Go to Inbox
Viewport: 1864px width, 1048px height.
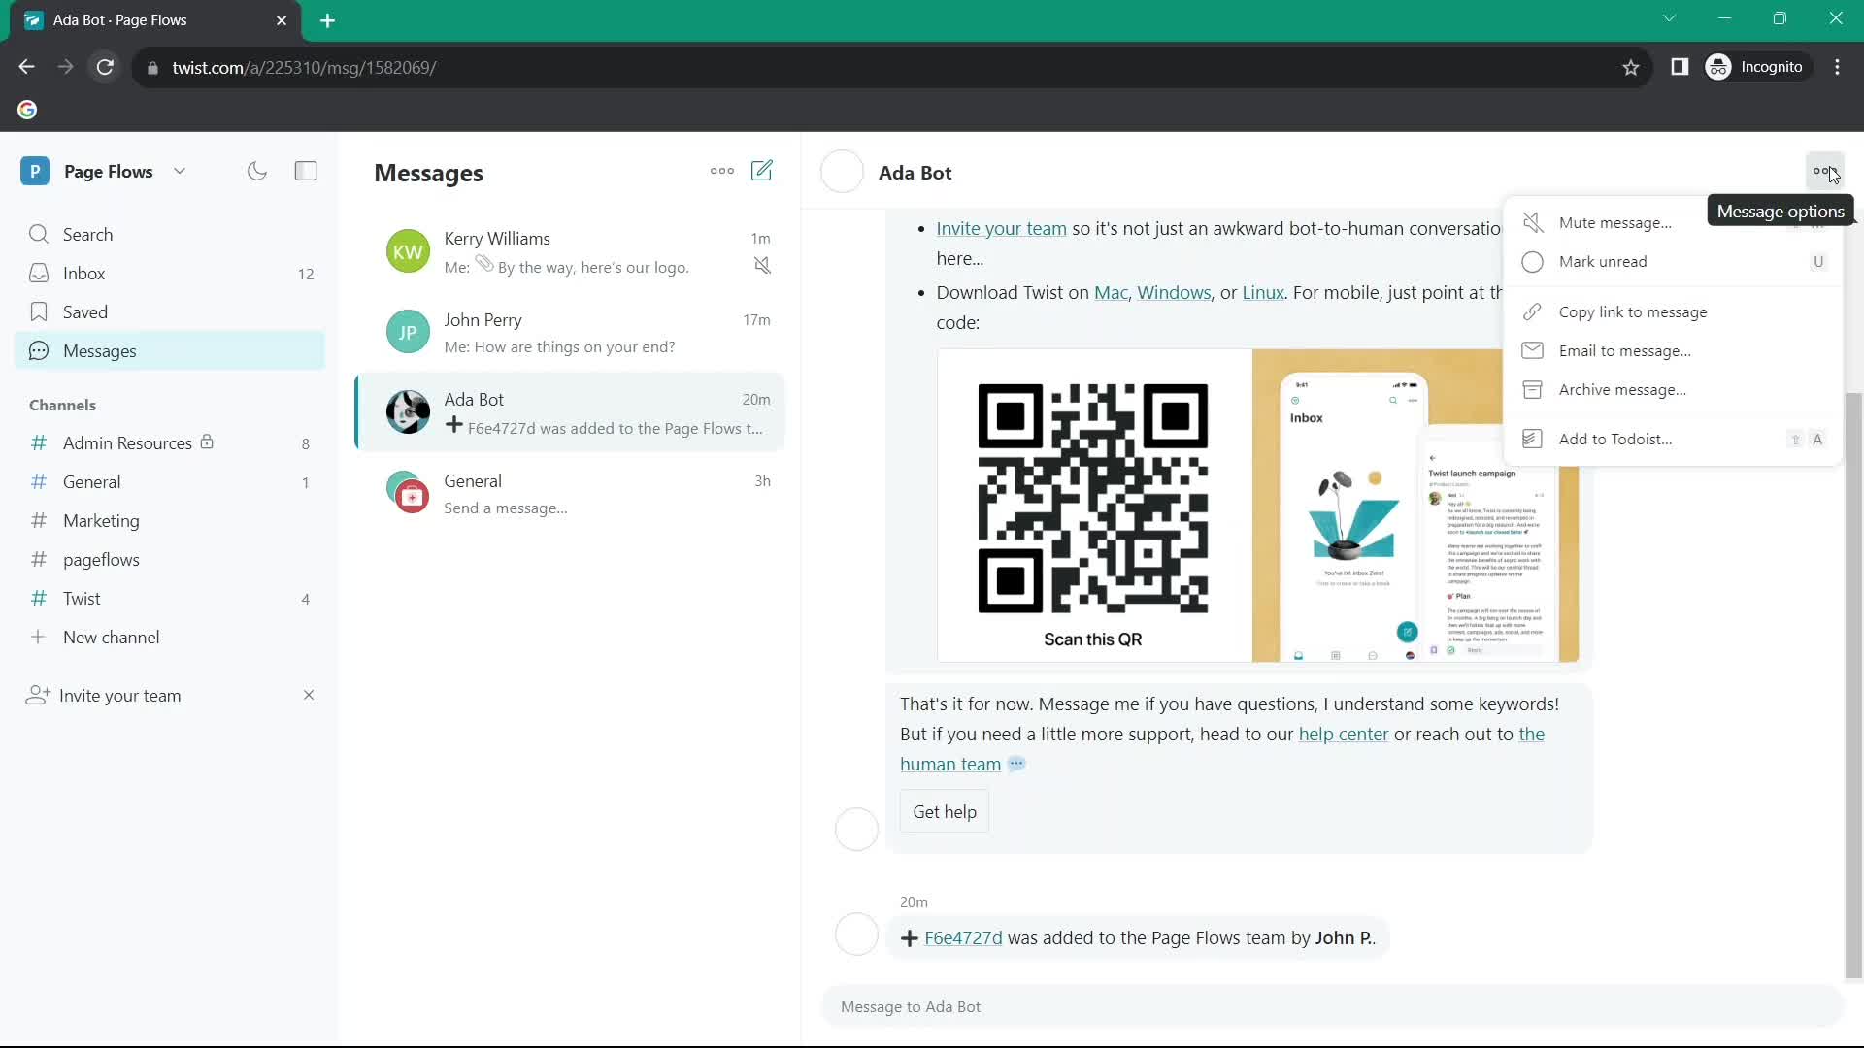coord(170,273)
